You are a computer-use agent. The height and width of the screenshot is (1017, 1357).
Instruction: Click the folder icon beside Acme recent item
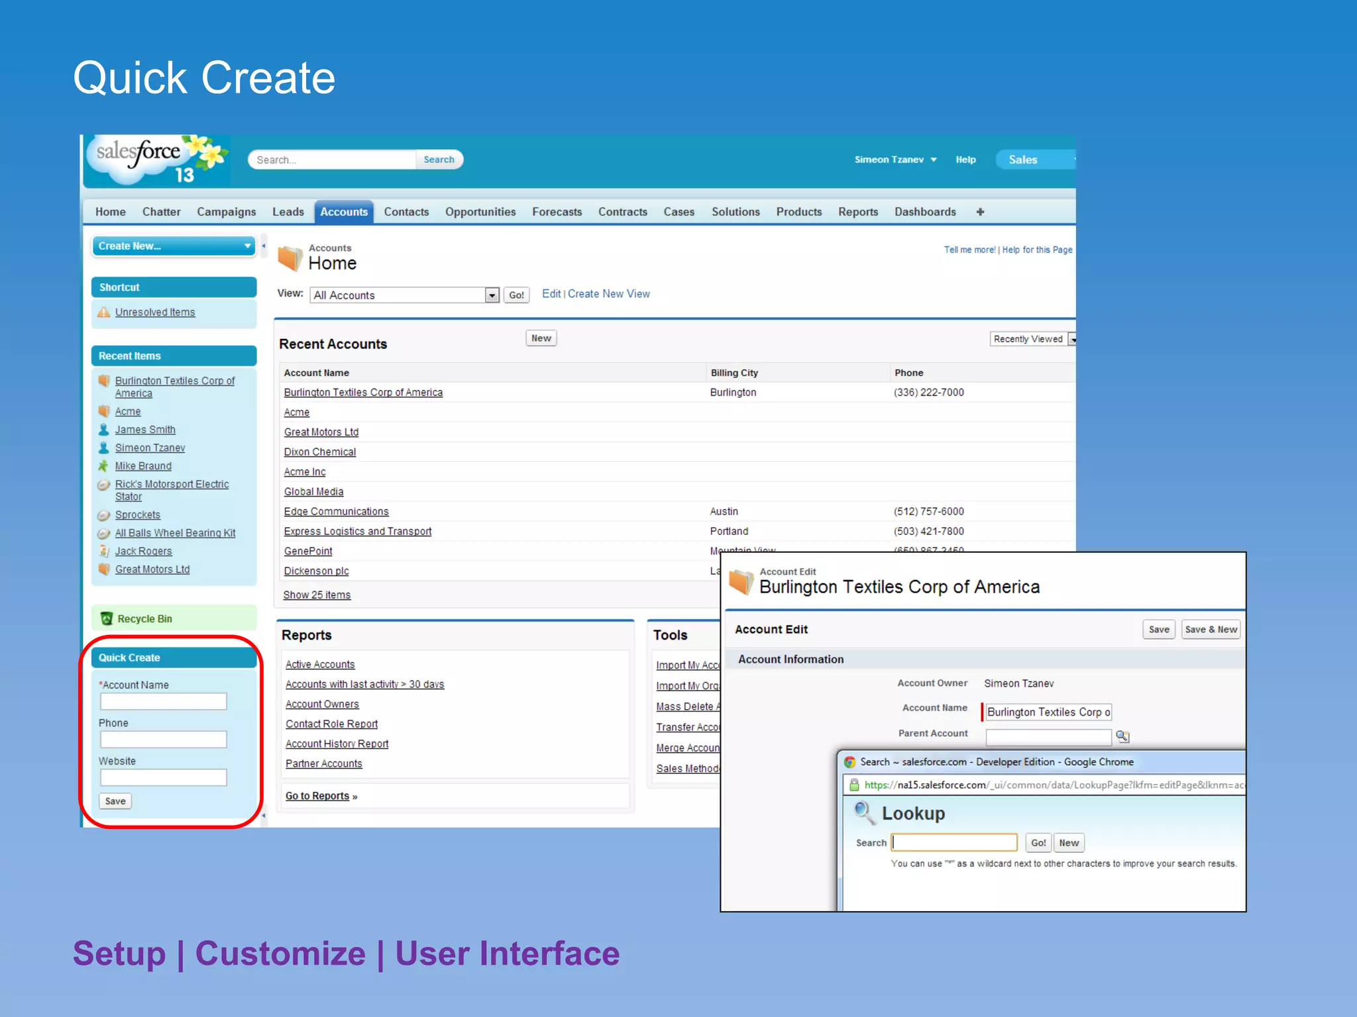click(103, 411)
